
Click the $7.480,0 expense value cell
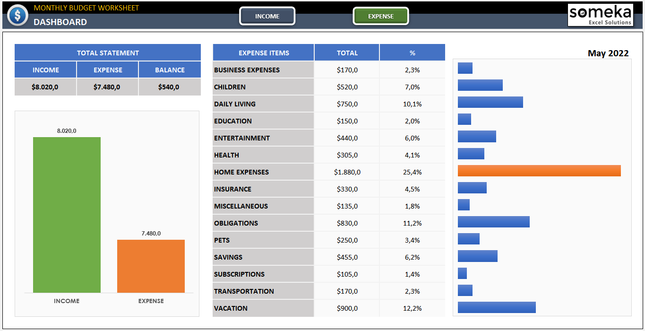coord(108,87)
